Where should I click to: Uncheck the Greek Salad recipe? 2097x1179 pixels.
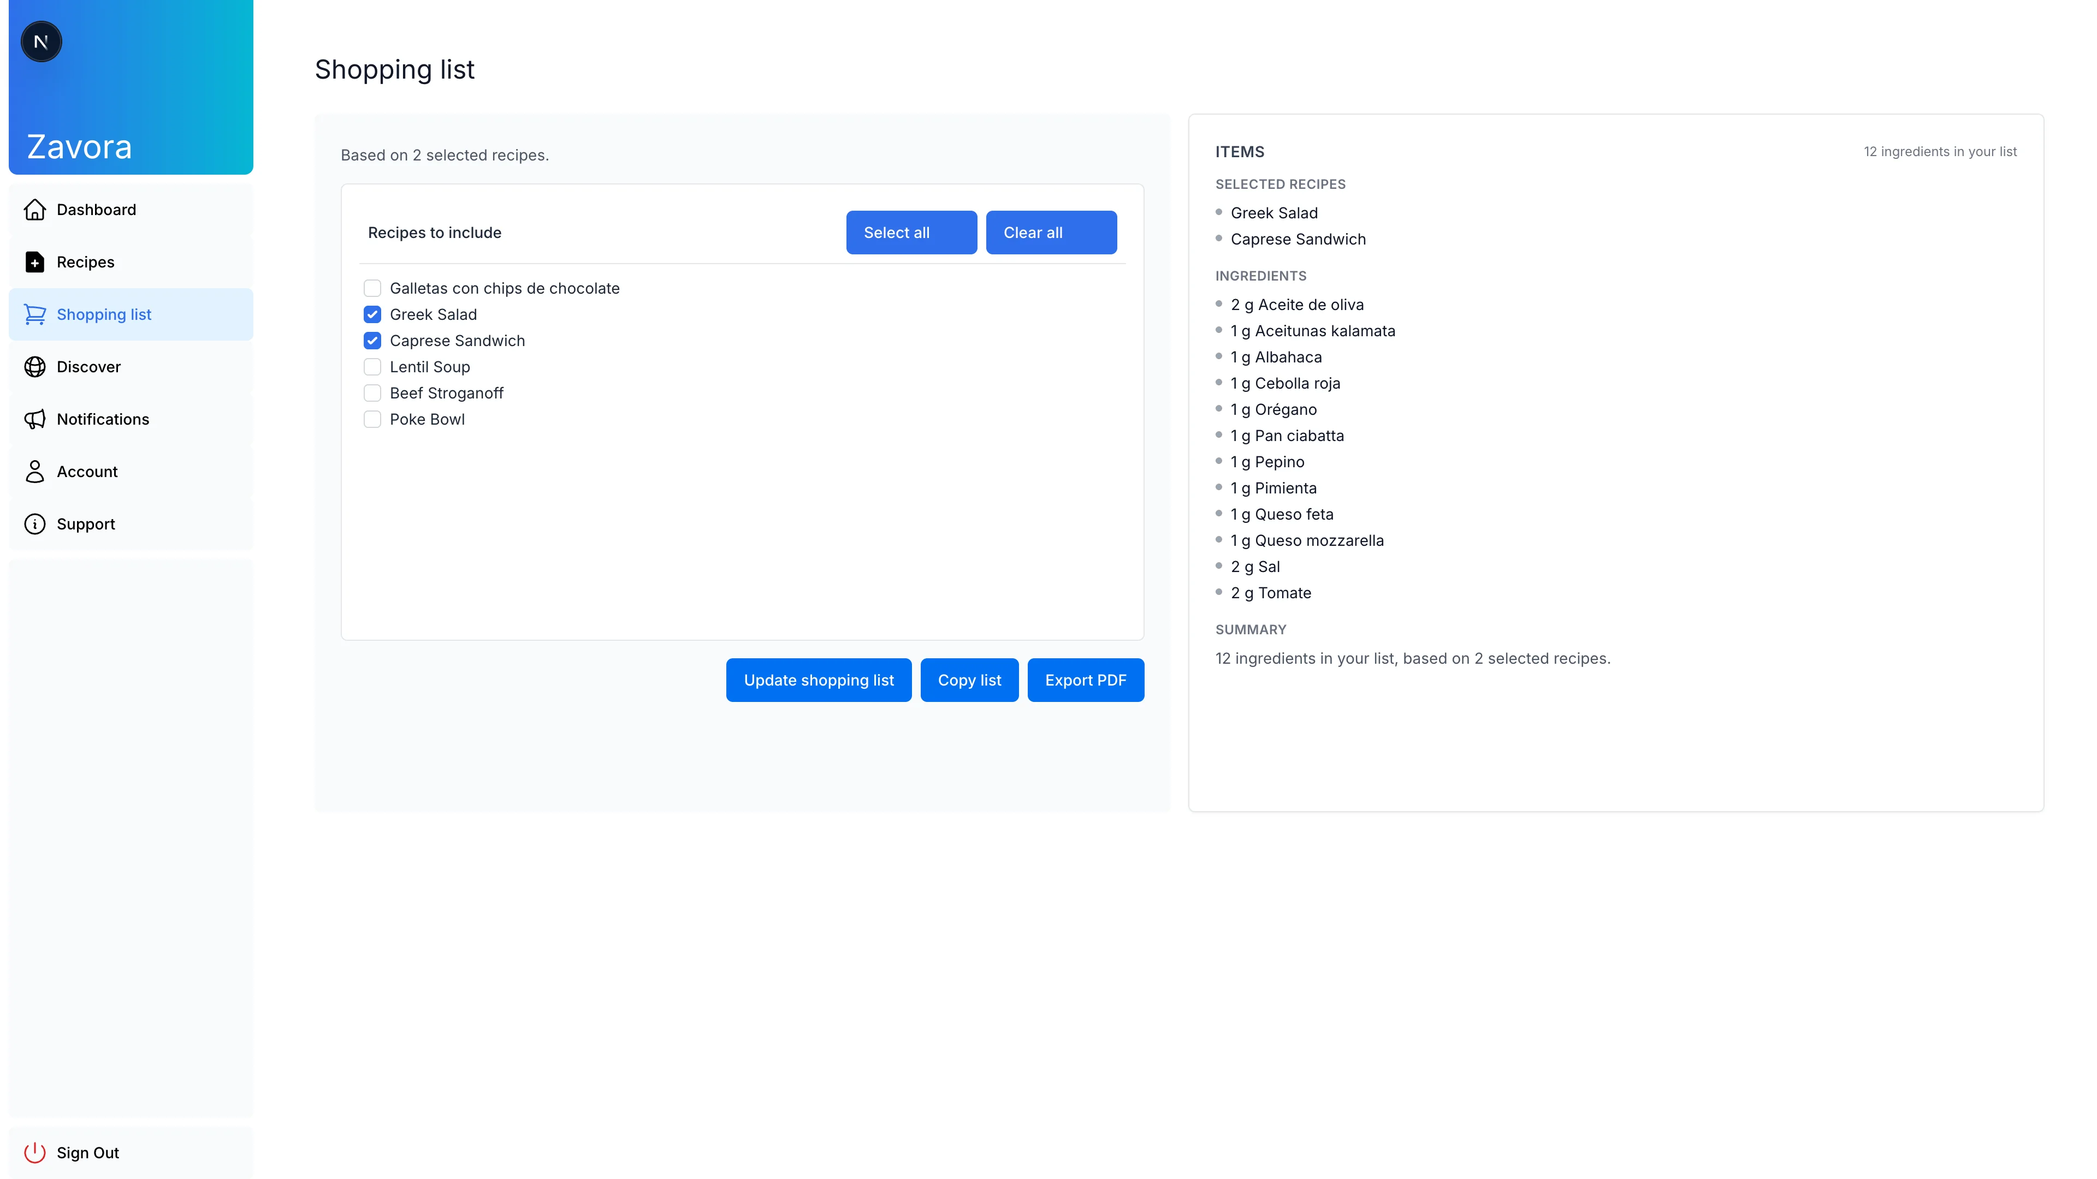(373, 314)
